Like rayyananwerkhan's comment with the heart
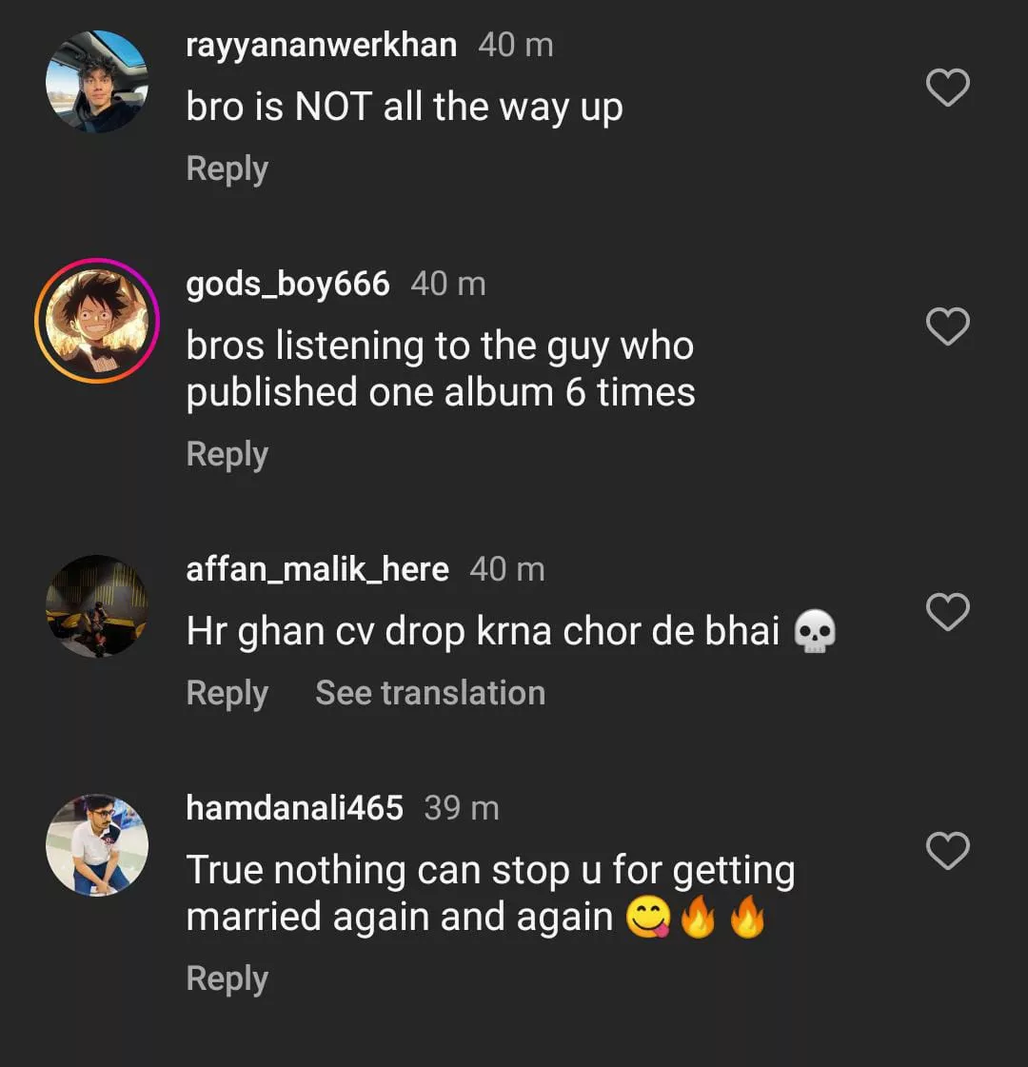The image size is (1028, 1067). click(947, 88)
